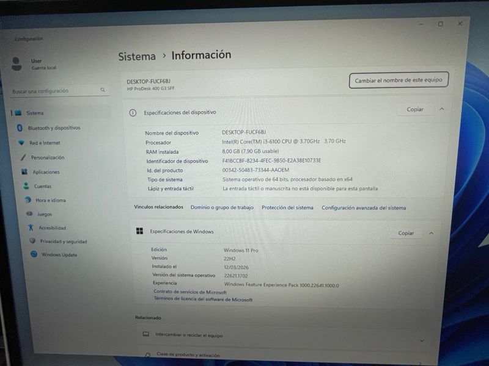Click the paintbrush Personalización icon

coord(23,157)
